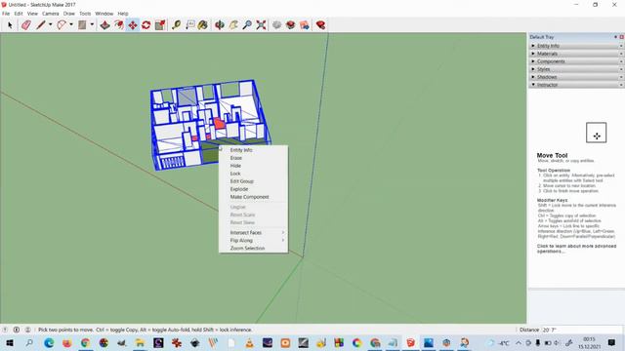Click the active Move tool icon

[133, 25]
